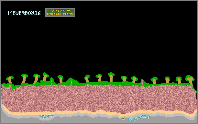Select the BETTER SUCK THAN STEAL slogan text
198x124 pixels.
coord(60,14)
